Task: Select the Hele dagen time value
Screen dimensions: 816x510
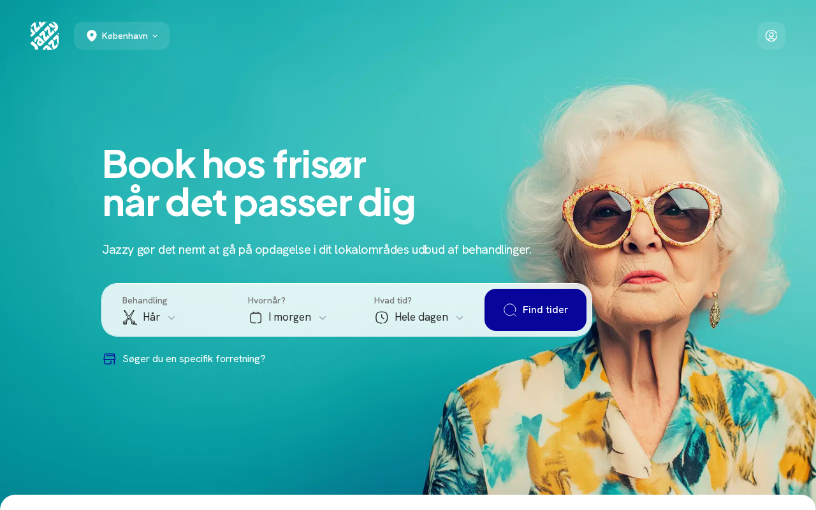Action: pos(421,317)
